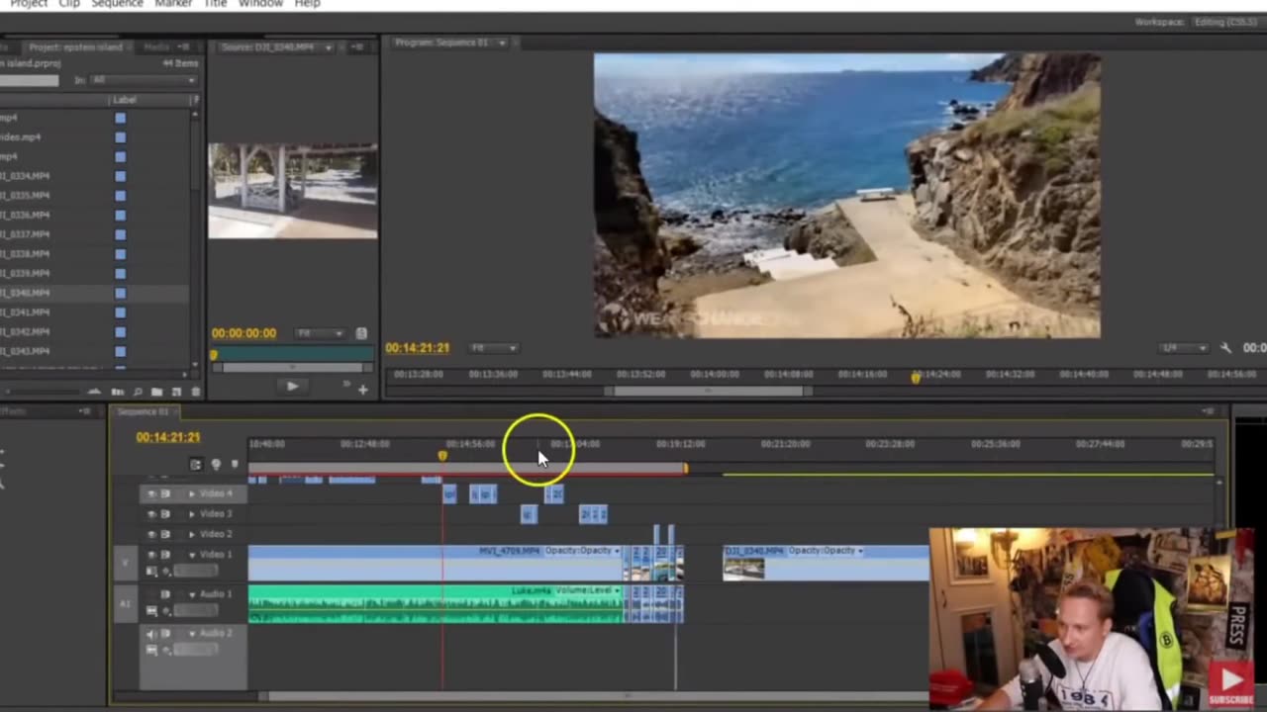Open Project panel flyout menu icon
The image size is (1267, 712).
click(x=183, y=46)
